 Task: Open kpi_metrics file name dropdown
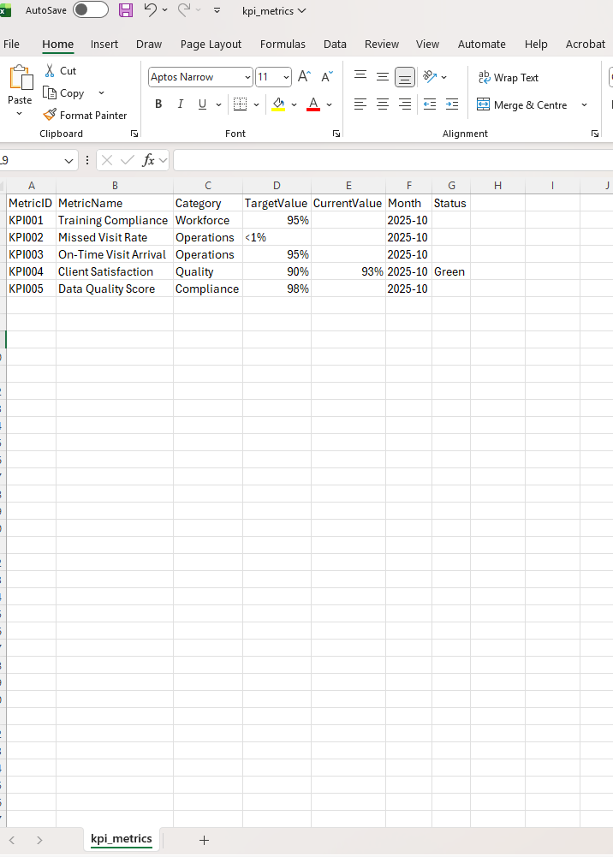pos(274,11)
